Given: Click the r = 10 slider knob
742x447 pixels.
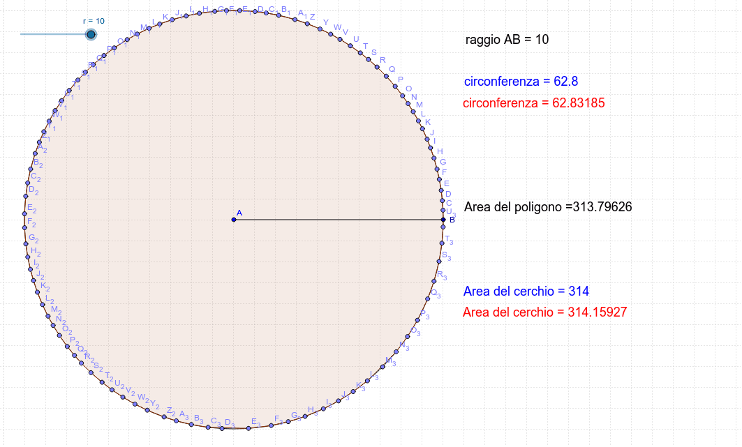Looking at the screenshot, I should pyautogui.click(x=91, y=34).
